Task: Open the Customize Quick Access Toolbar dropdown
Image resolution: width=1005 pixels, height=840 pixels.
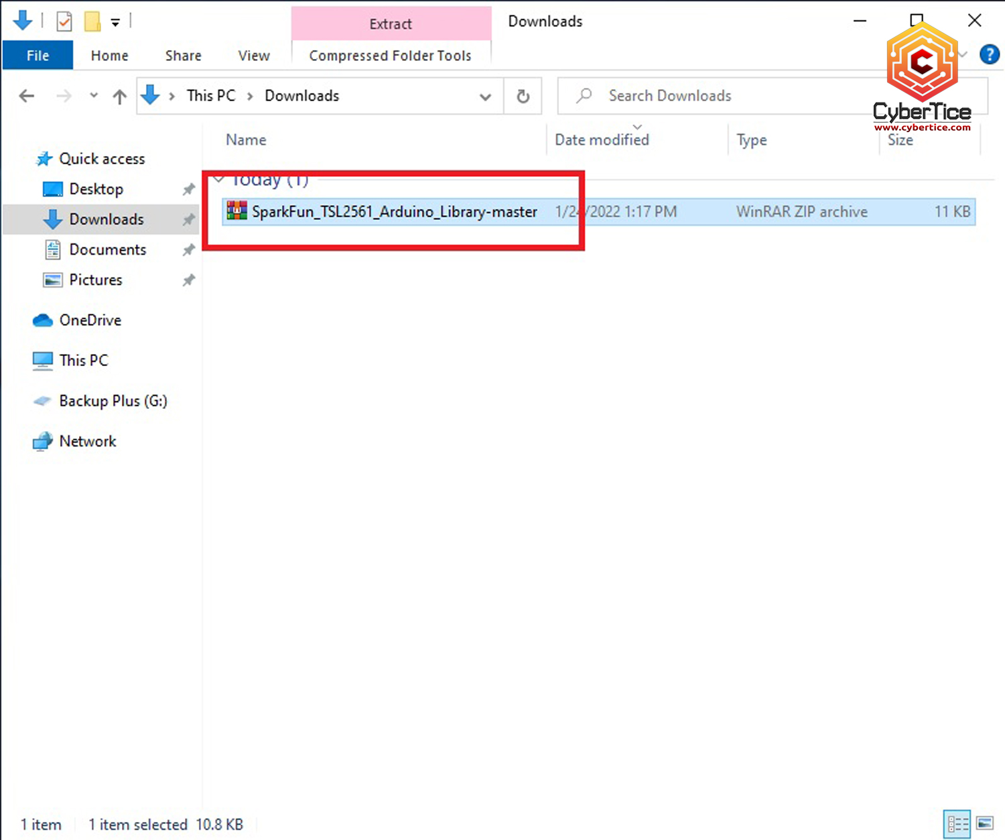Action: point(115,23)
